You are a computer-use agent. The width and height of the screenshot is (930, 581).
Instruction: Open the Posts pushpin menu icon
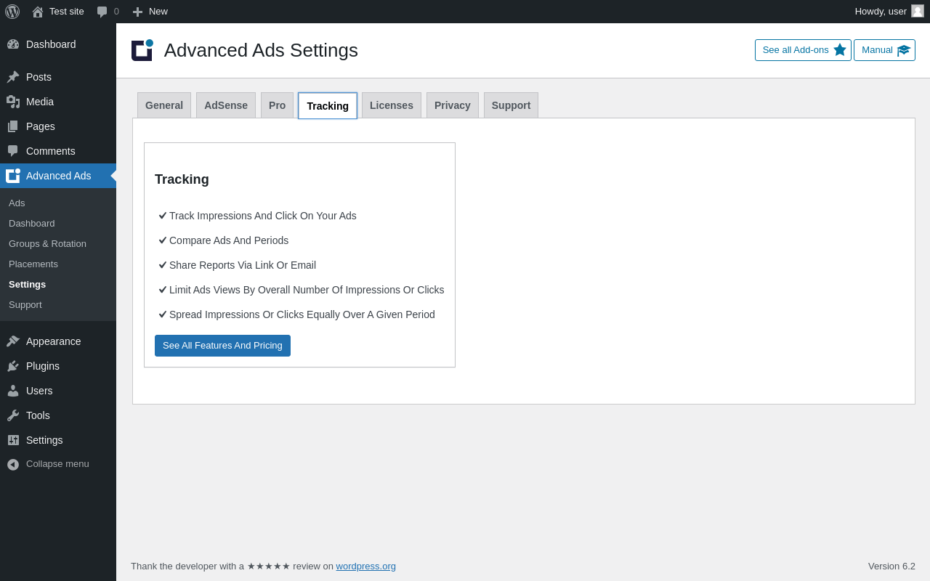(13, 77)
